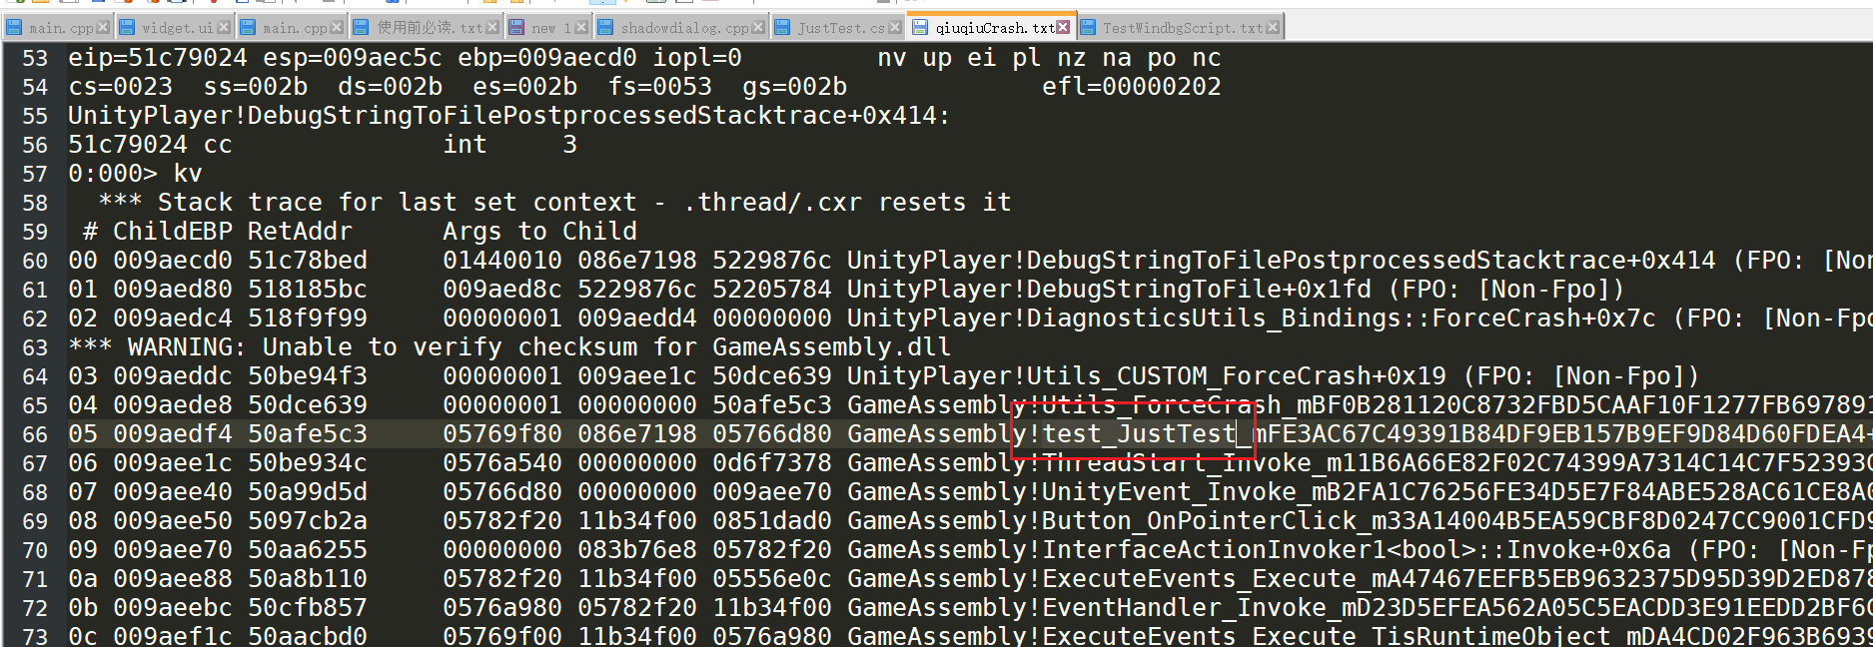Click the 'ChildEBP' column header text

point(173,232)
